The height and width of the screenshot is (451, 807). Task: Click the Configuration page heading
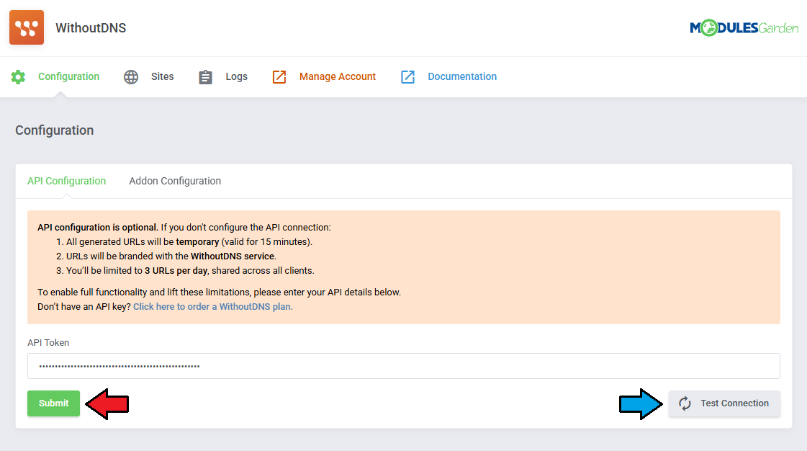(x=55, y=130)
